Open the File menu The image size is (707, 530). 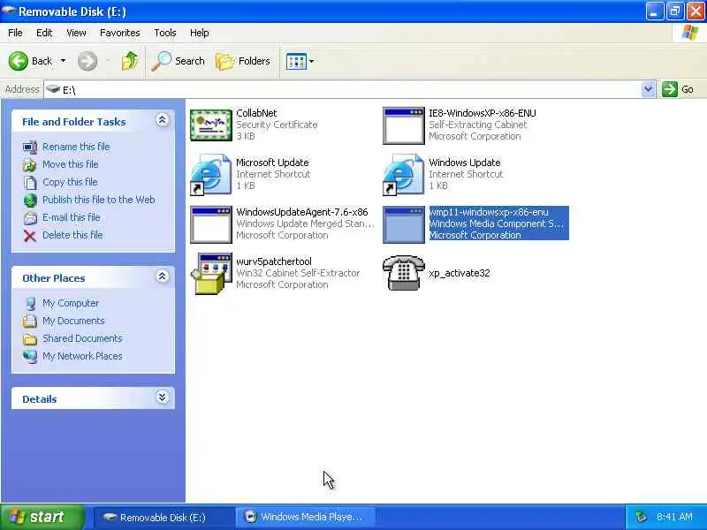pos(15,33)
